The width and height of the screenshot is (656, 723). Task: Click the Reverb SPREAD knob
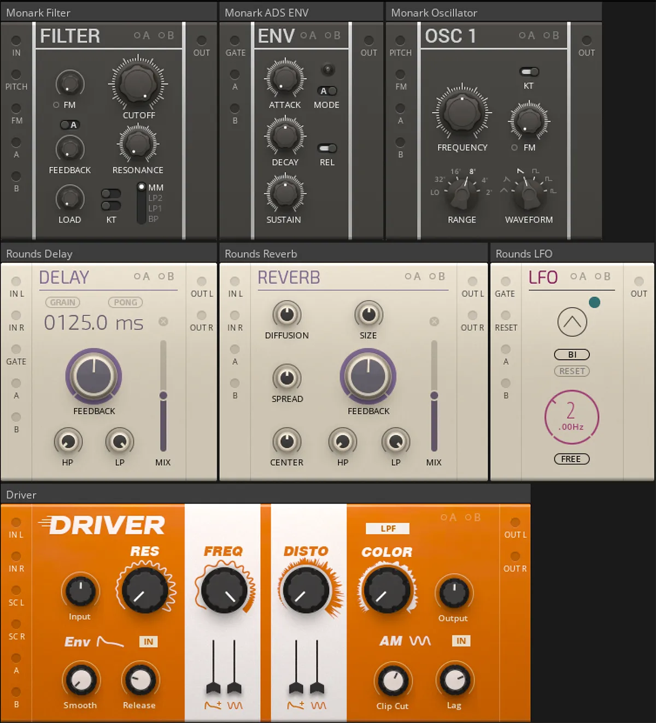(x=286, y=378)
